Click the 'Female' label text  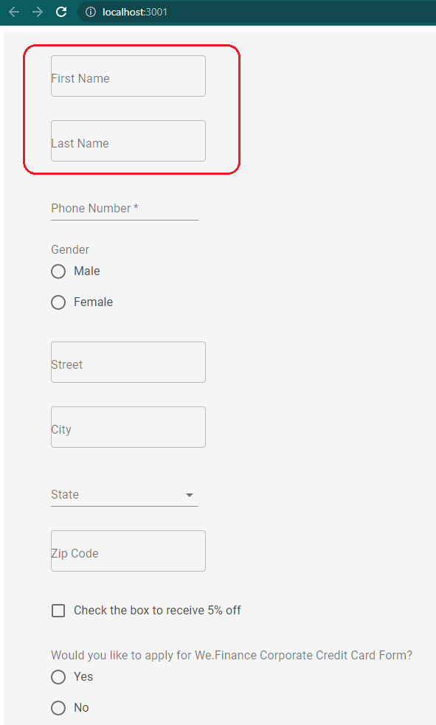click(x=94, y=302)
